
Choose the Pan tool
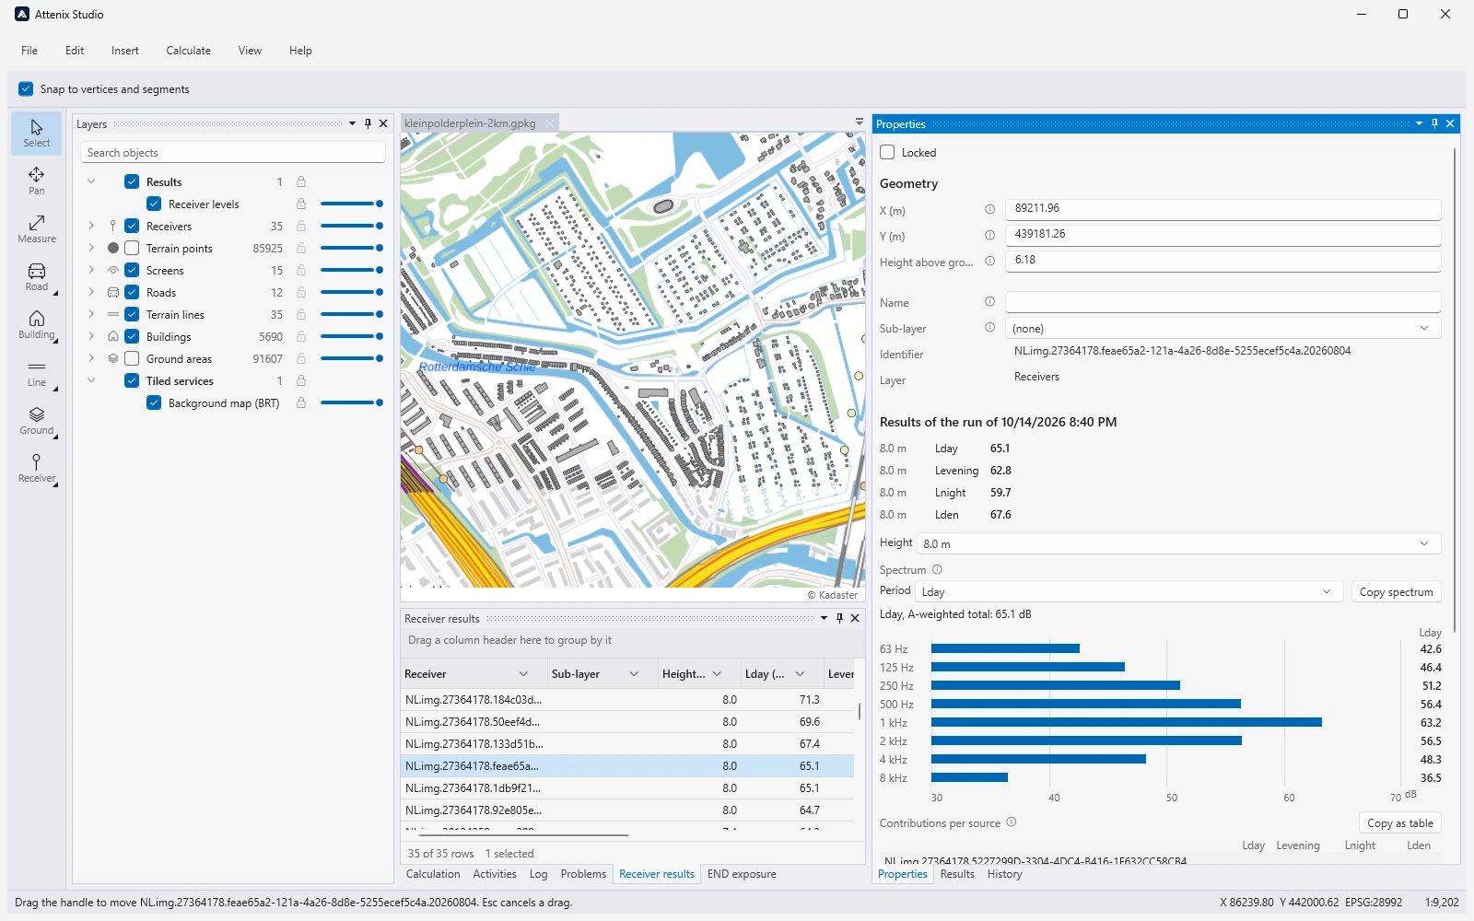tap(37, 181)
